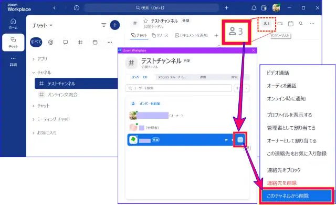Add a tab with the plus icon
The image size is (336, 205).
coord(216,35)
